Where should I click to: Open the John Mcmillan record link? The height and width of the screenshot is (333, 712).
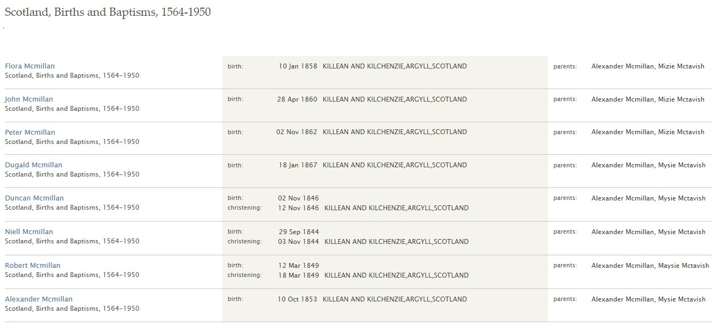[29, 99]
